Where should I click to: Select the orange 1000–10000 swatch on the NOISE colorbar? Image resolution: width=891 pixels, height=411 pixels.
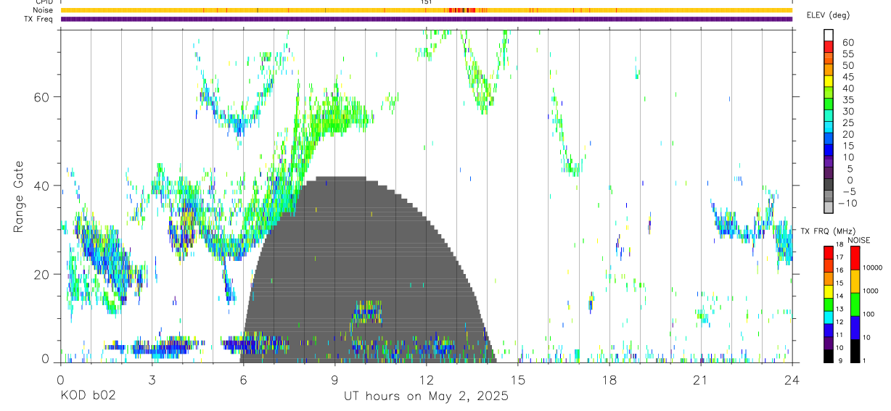point(855,281)
